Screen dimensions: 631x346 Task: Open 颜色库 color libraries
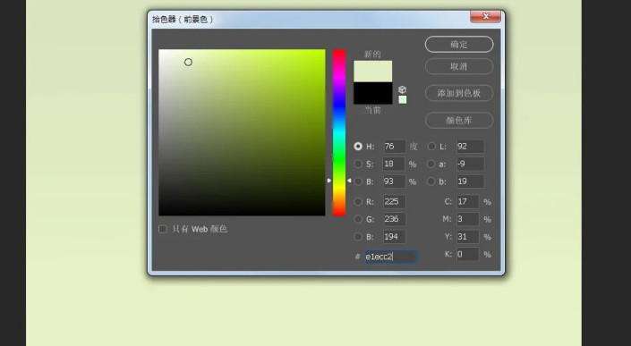459,120
